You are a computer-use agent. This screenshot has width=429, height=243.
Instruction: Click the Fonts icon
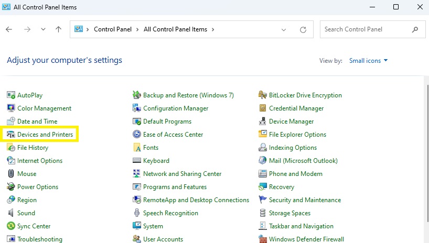[137, 148]
